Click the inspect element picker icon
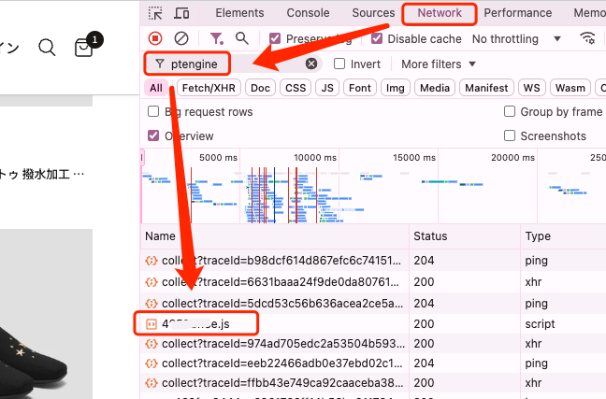 click(x=155, y=13)
